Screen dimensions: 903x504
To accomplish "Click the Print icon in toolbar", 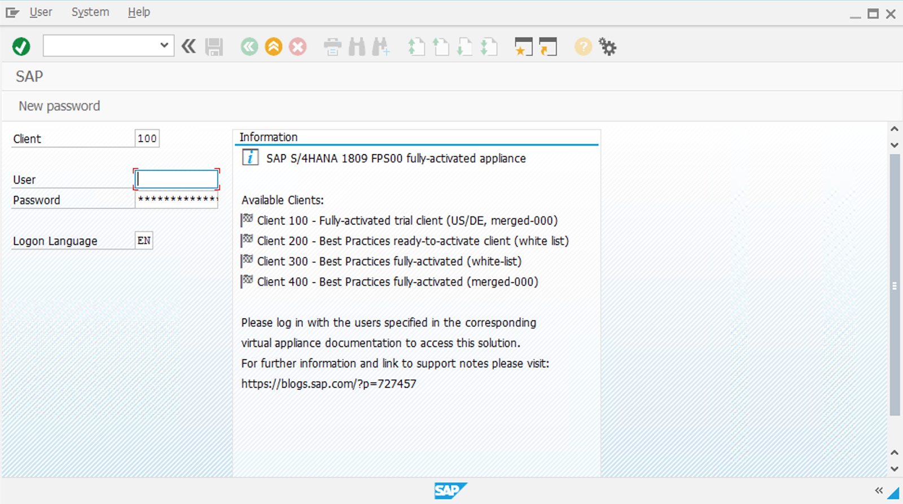I will [x=332, y=47].
